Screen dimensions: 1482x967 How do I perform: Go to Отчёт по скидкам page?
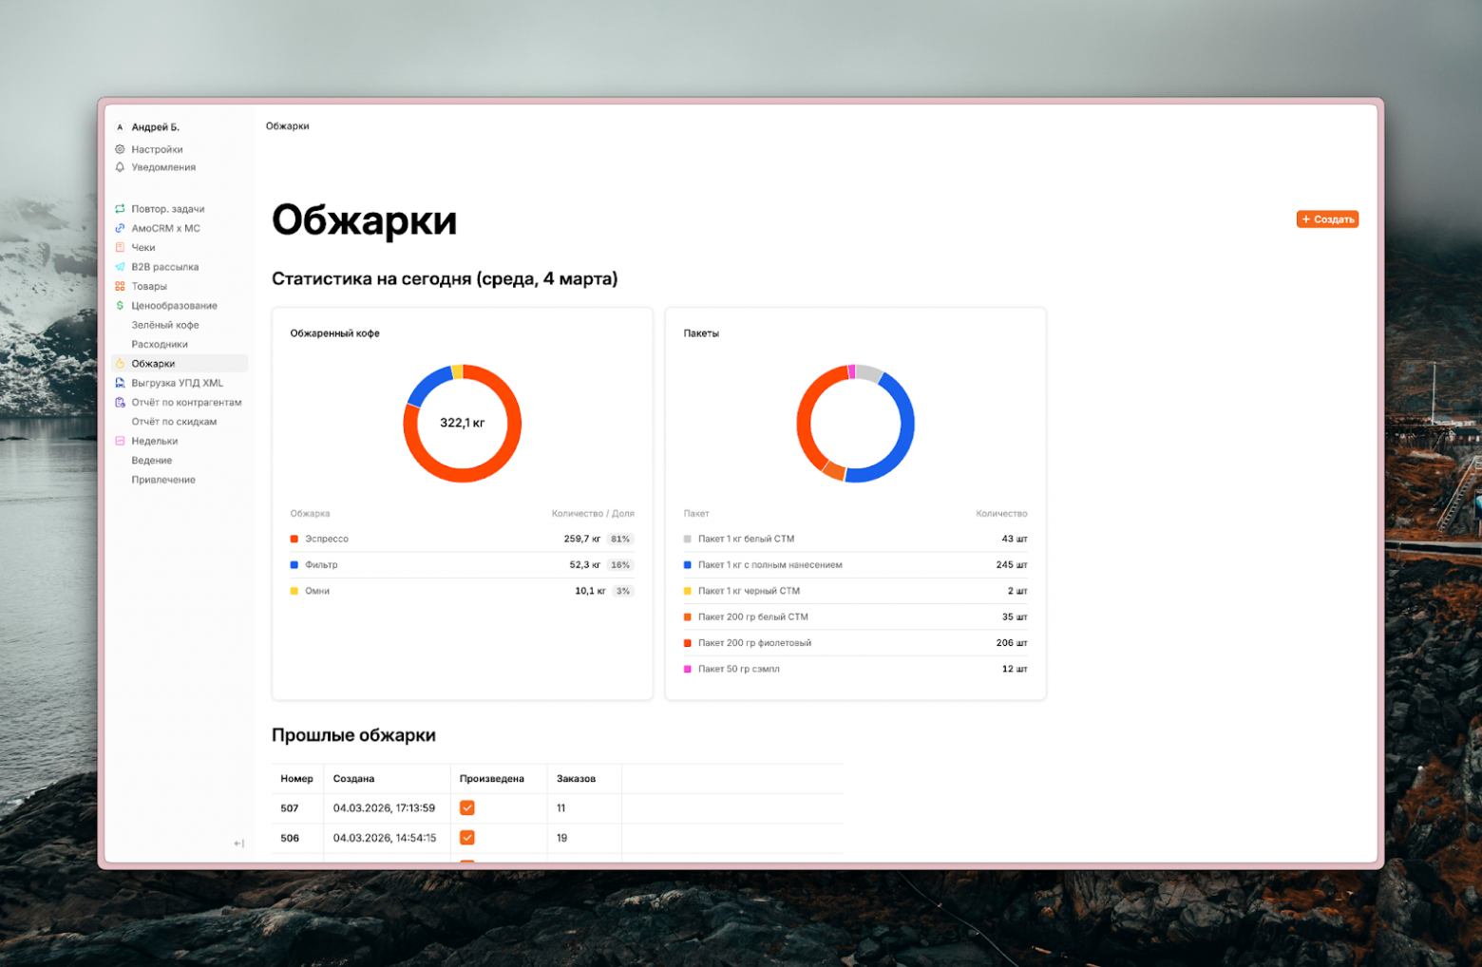[174, 422]
